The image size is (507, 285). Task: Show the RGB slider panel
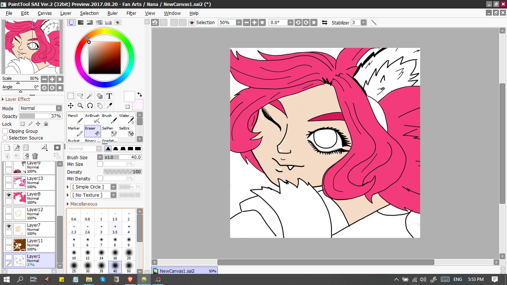(81, 22)
